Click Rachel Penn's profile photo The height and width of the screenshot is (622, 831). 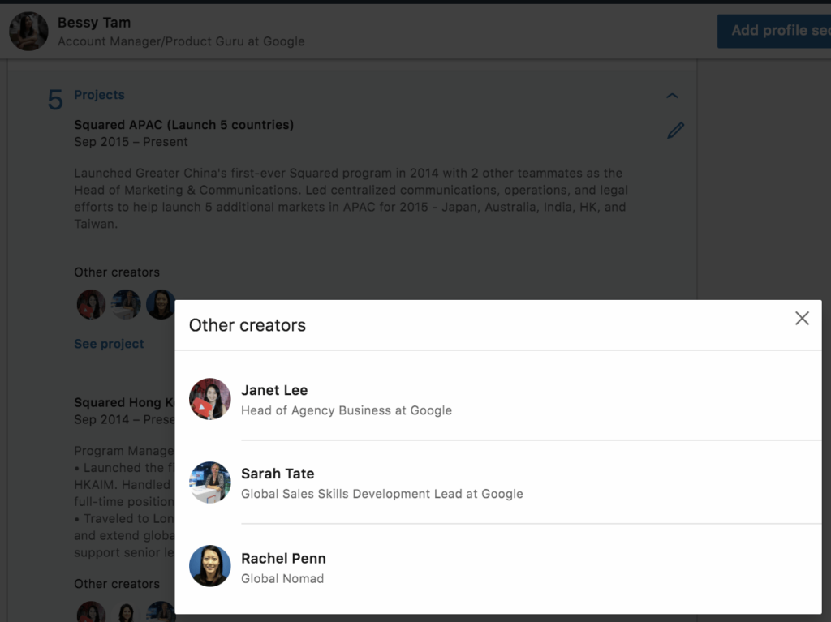[210, 567]
